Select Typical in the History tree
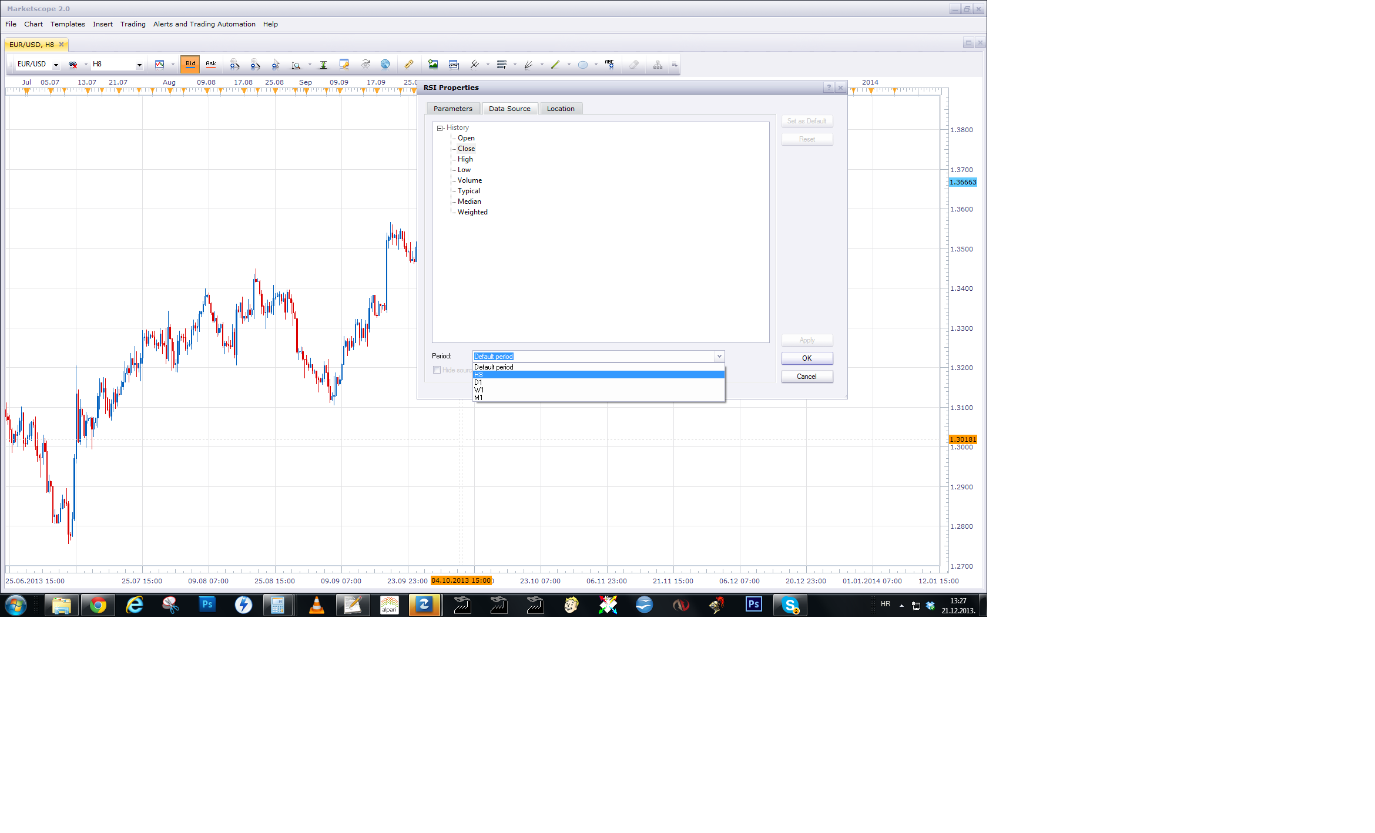The width and height of the screenshot is (1375, 833). pyautogui.click(x=469, y=191)
